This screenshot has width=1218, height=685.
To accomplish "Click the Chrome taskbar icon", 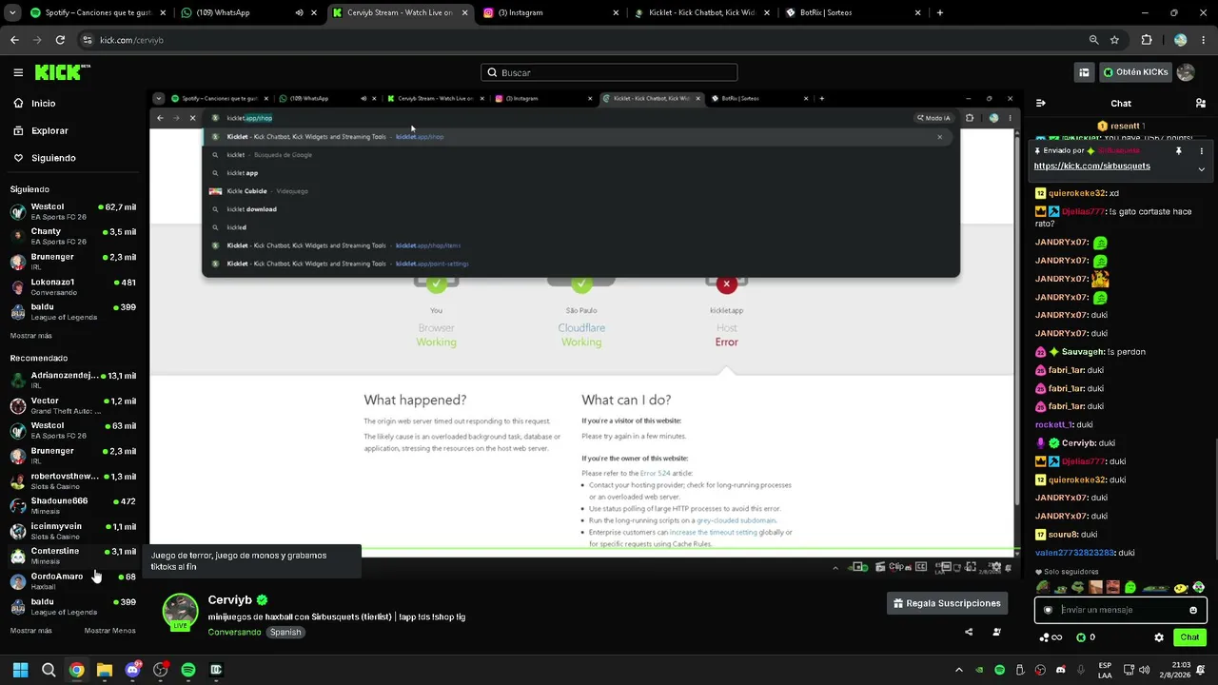I will pos(76,670).
